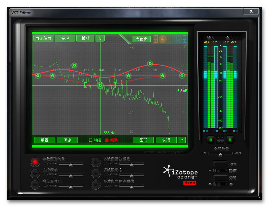Image resolution: width=269 pixels, height=207 pixels.
Task: Adjust the 多波段谐波激励 amount slider
Action: 132,165
